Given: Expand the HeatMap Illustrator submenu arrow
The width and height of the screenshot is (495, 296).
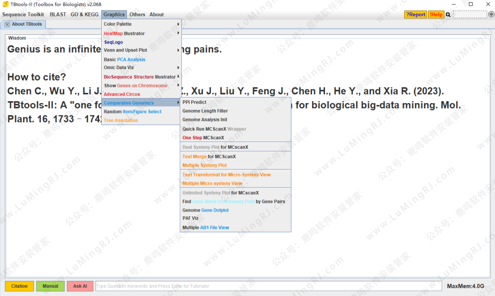Looking at the screenshot, I should click(x=178, y=33).
